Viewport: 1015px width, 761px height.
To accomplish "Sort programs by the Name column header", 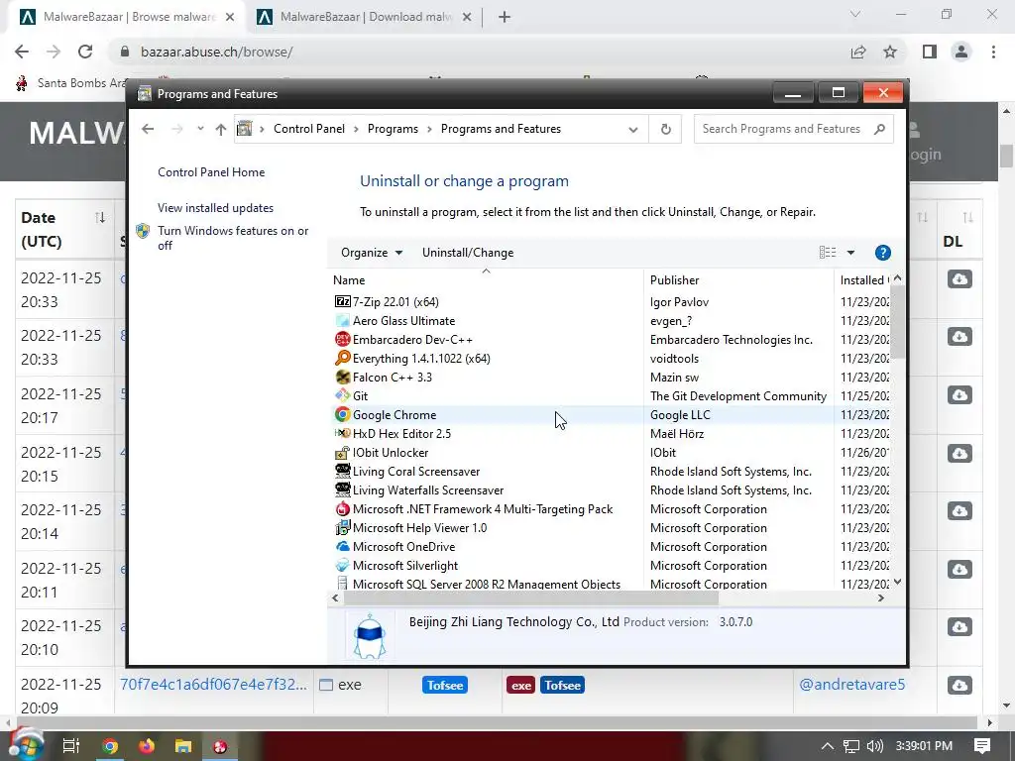I will point(485,280).
